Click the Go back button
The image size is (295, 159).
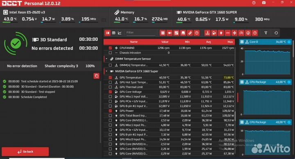point(25,152)
